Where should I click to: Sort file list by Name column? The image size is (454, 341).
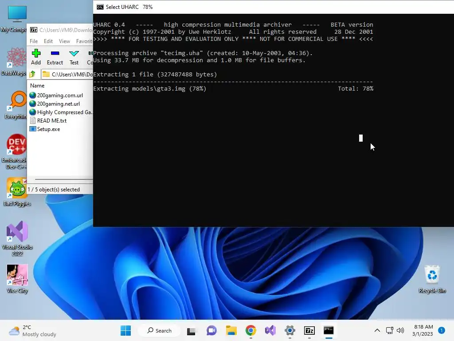[37, 86]
